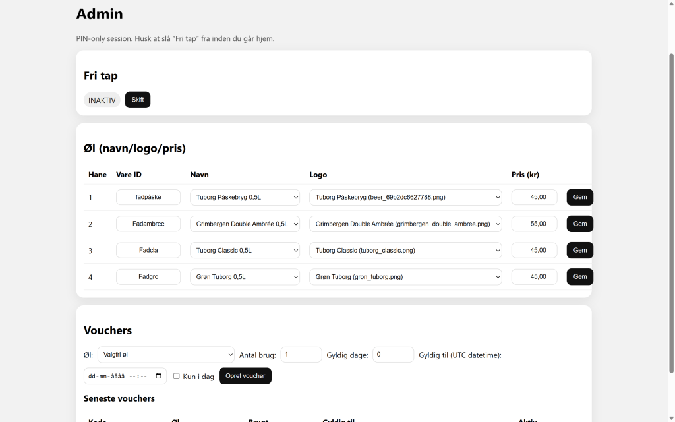Click the fadpåske Vare ID field
Image resolution: width=675 pixels, height=422 pixels.
point(148,197)
